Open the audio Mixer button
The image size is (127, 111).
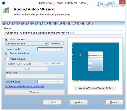(x=27, y=69)
